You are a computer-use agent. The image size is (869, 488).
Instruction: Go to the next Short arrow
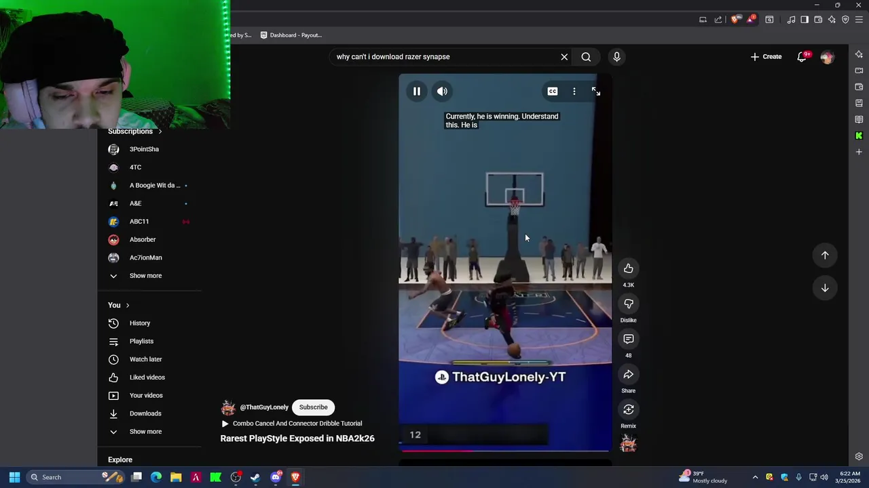(x=825, y=288)
